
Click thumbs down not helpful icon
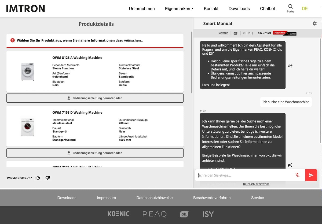(x=47, y=178)
